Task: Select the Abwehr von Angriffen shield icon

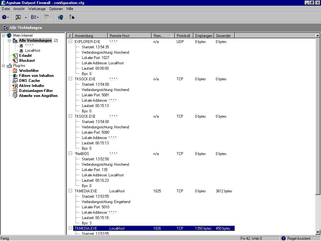Action: [x=15, y=96]
